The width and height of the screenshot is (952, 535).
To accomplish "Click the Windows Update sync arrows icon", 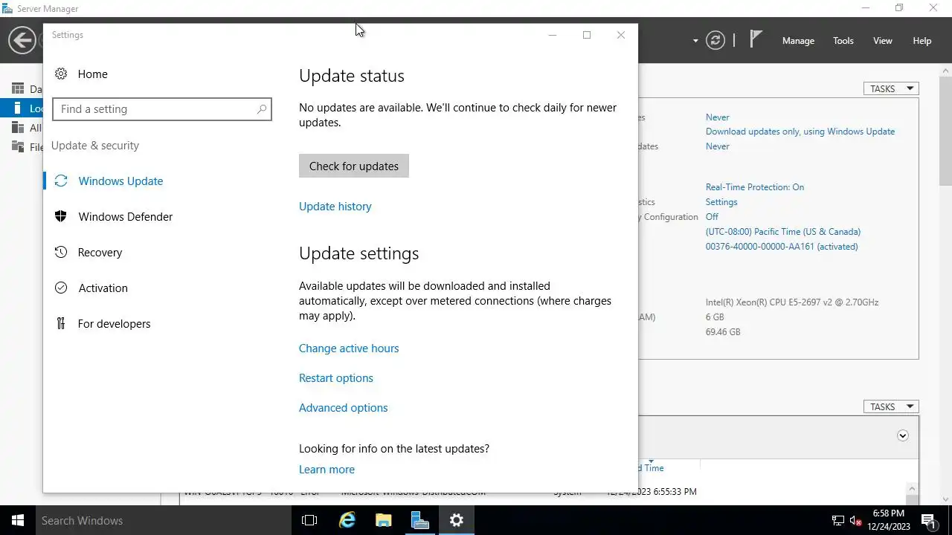I will point(61,181).
